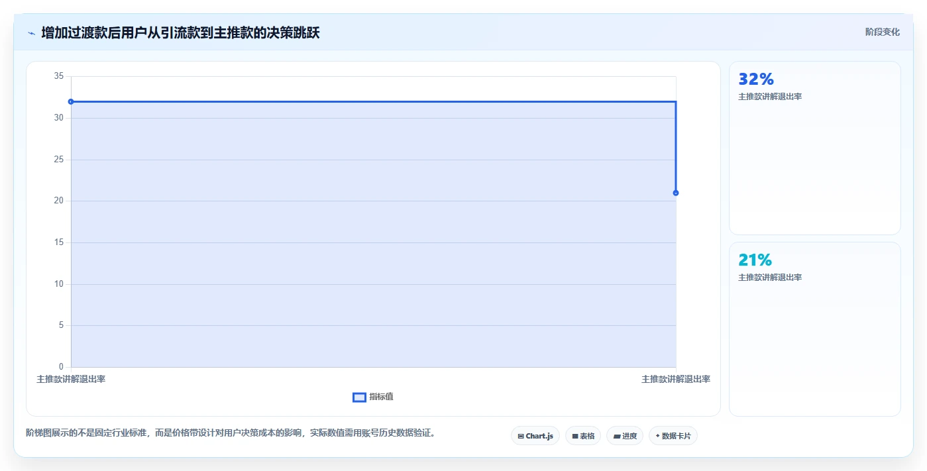Toggle the 指标值 legend item
Screen dimensions: 927x471
click(x=373, y=397)
